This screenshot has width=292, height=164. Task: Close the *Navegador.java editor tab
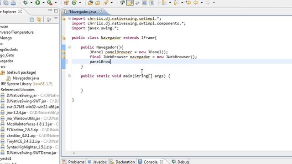(100, 11)
